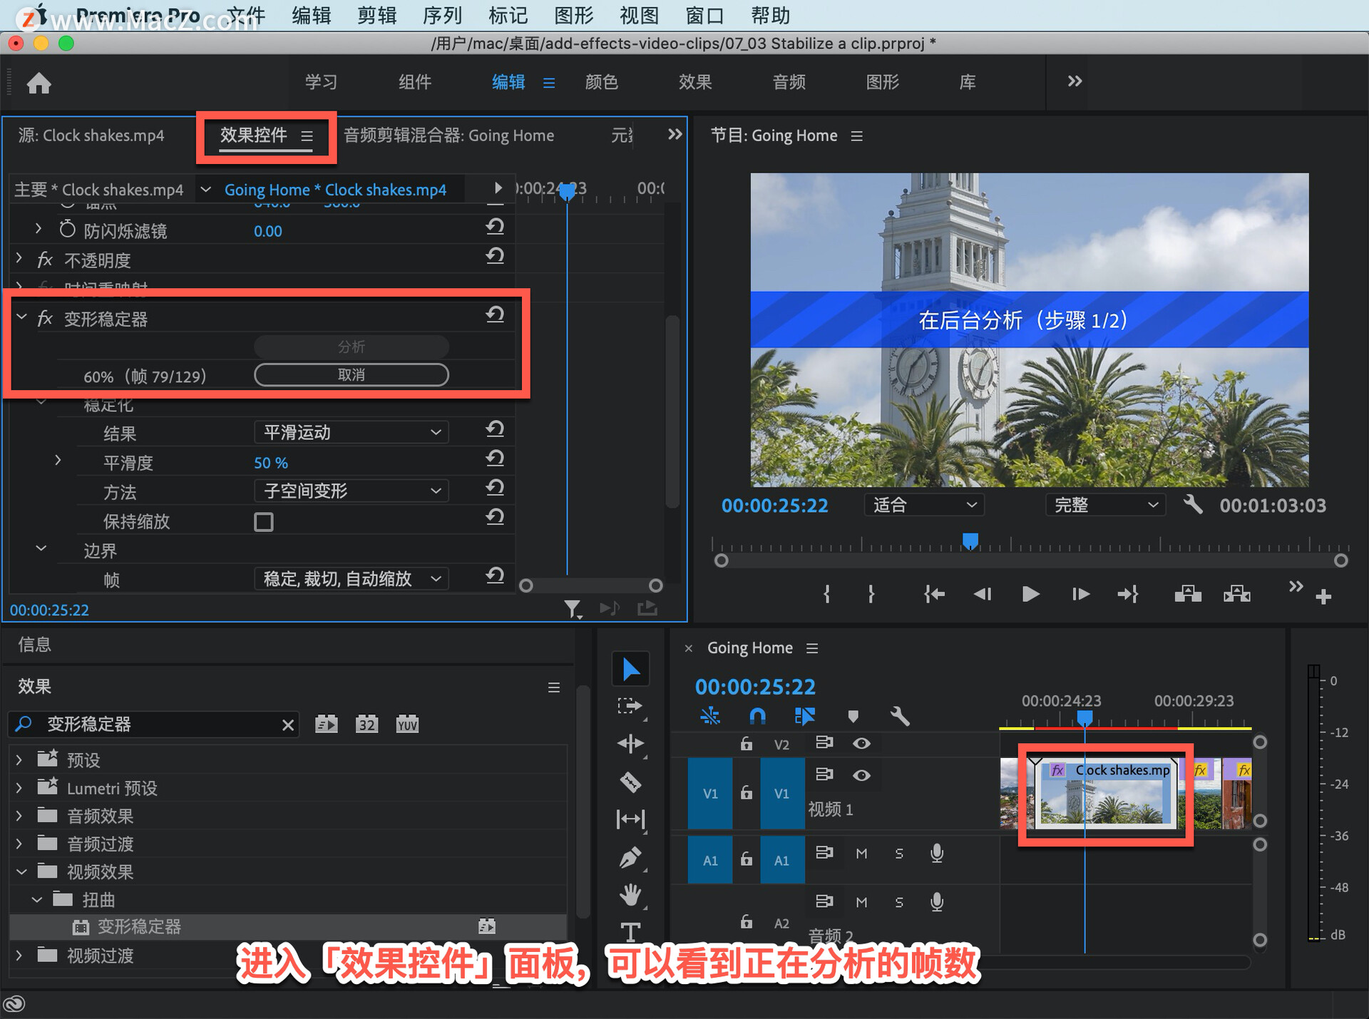1369x1019 pixels.
Task: Open the 序列 menu
Action: (442, 15)
